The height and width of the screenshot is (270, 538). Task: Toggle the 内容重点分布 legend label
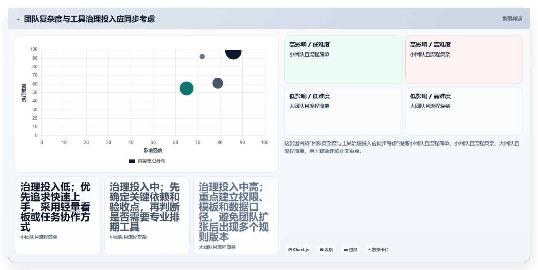click(152, 161)
